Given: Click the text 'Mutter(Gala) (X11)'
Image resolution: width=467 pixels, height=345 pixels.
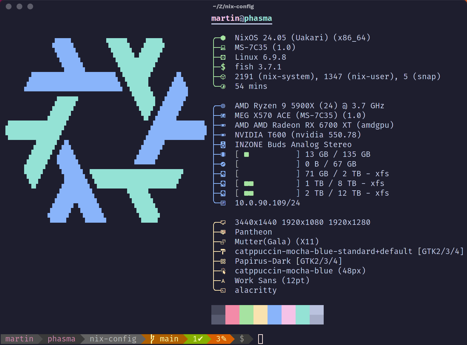Looking at the screenshot, I should 277,242.
